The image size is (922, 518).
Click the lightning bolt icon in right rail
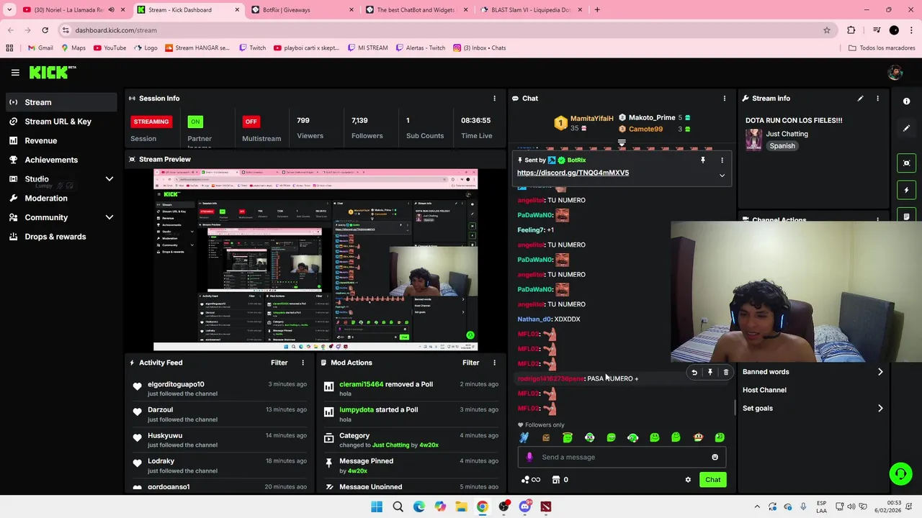coord(907,190)
